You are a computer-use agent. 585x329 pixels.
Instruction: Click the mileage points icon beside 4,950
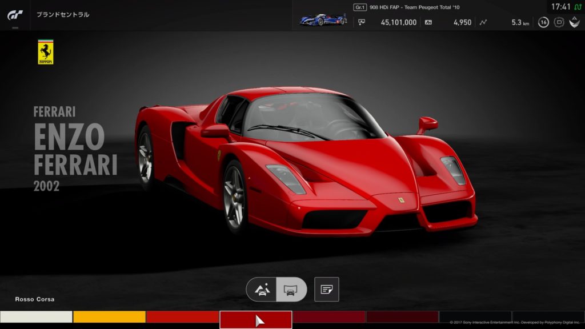click(428, 22)
